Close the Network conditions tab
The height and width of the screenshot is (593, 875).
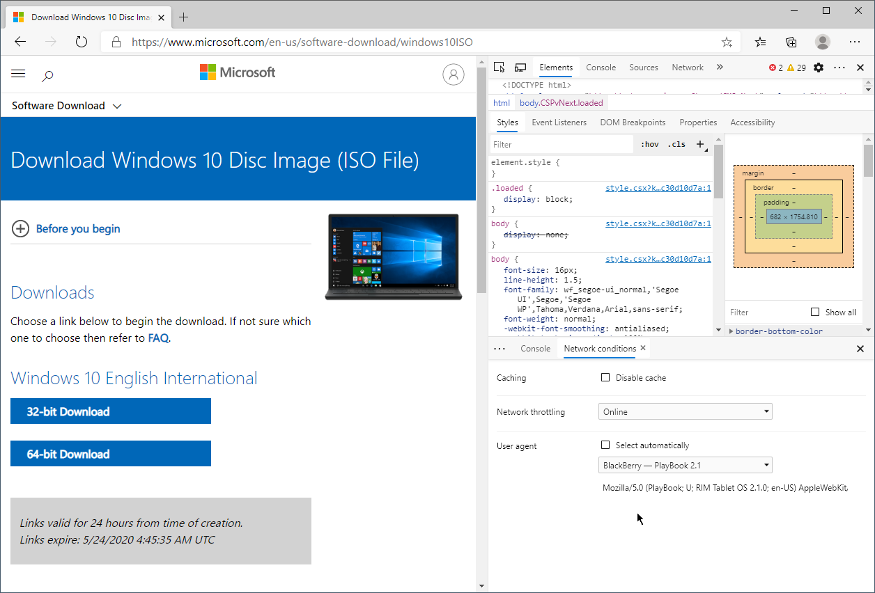click(x=643, y=348)
